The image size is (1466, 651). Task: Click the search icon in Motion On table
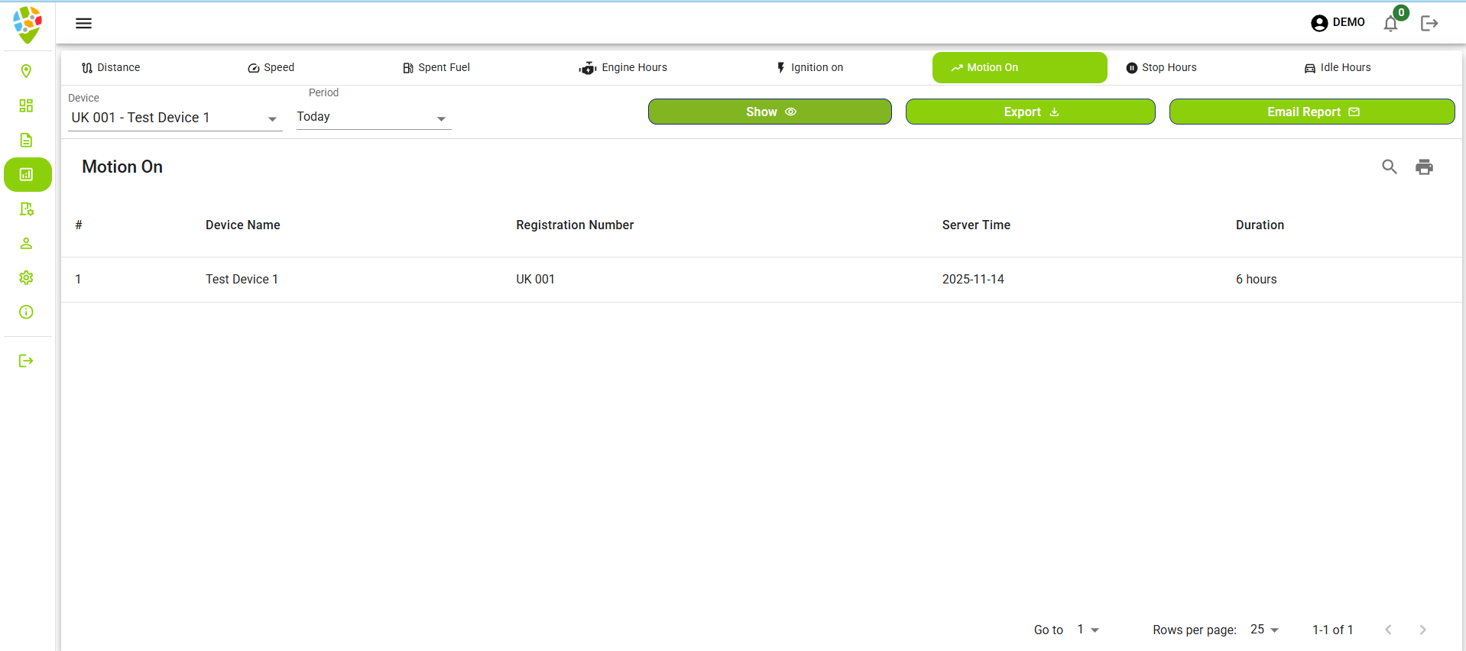tap(1389, 167)
